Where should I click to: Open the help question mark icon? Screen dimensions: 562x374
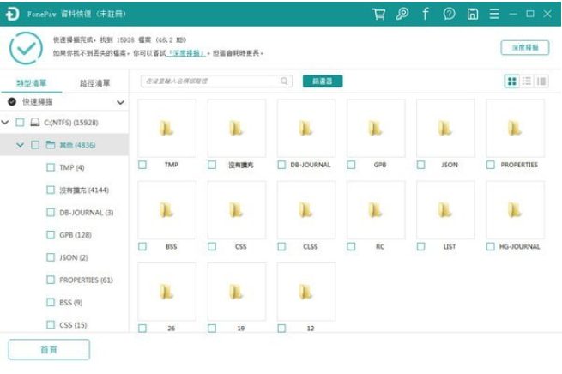coord(449,14)
